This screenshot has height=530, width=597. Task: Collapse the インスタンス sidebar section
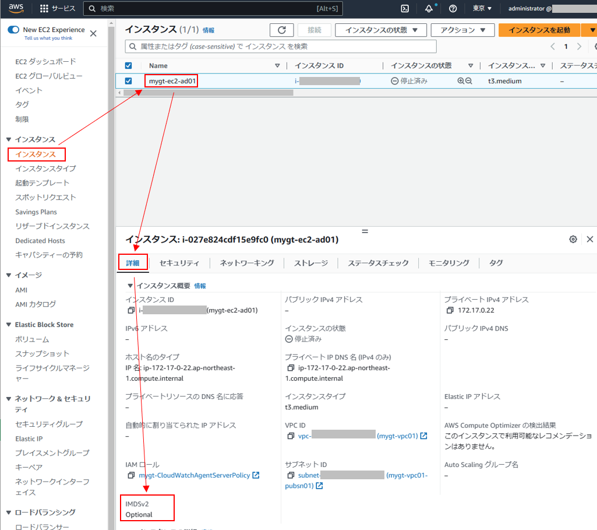9,139
